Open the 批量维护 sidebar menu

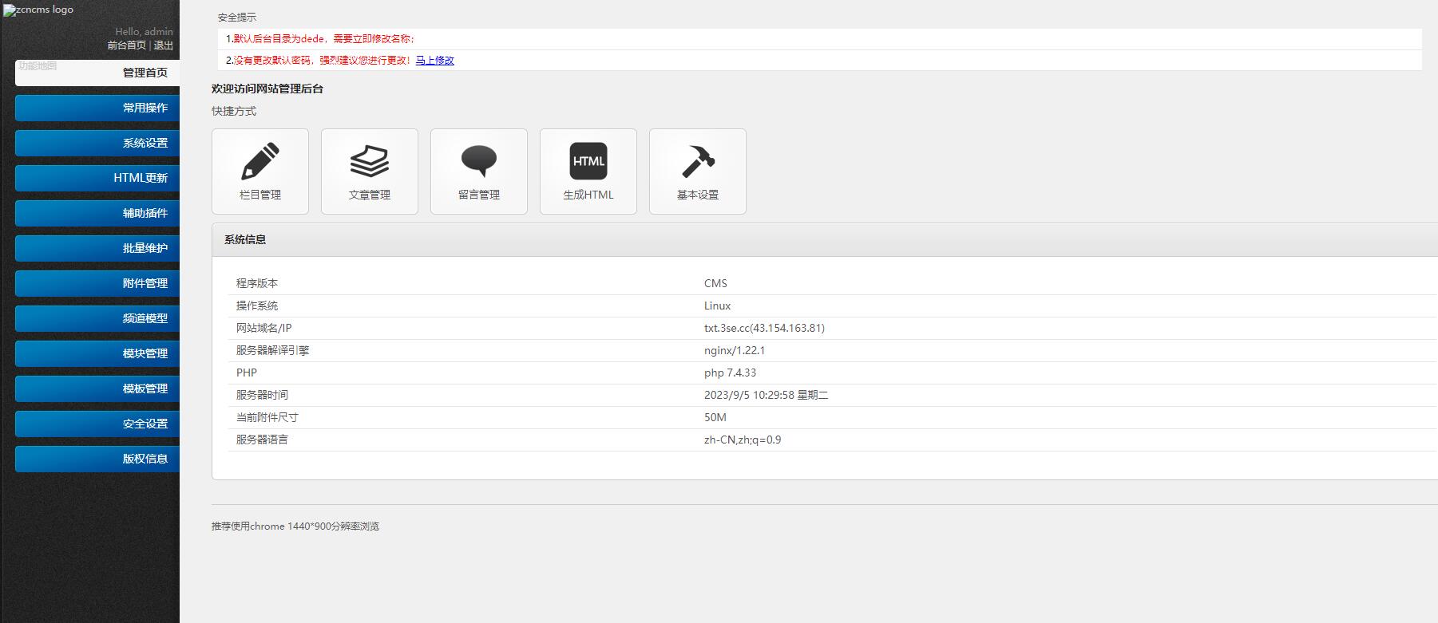pyautogui.click(x=145, y=248)
